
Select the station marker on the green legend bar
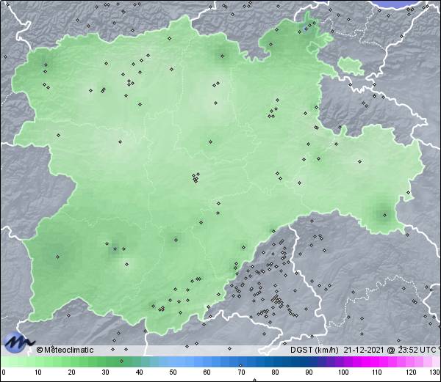coord(121,361)
